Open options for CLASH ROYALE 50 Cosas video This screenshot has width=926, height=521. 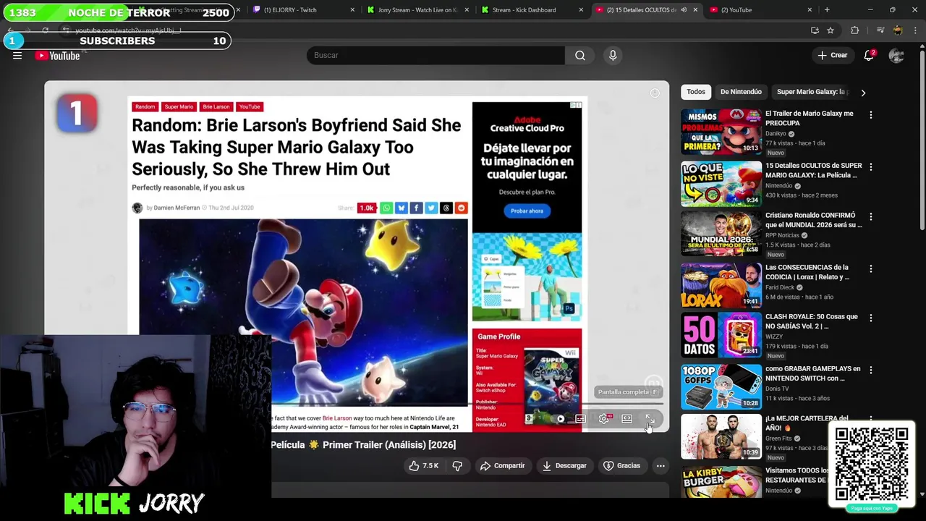[871, 318]
